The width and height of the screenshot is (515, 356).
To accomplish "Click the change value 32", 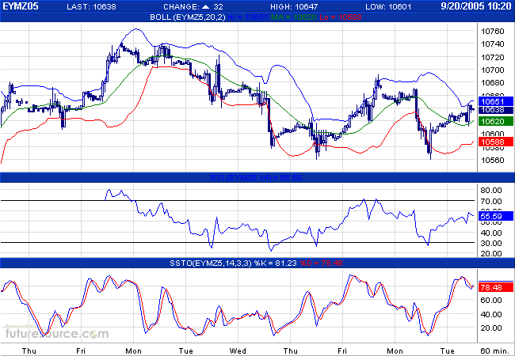I will 218,7.
